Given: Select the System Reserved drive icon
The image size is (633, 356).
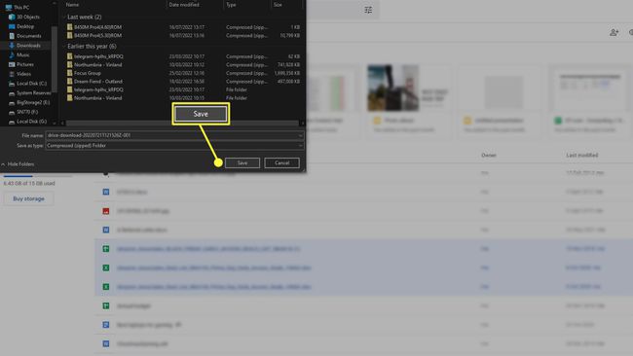Looking at the screenshot, I should [x=12, y=93].
